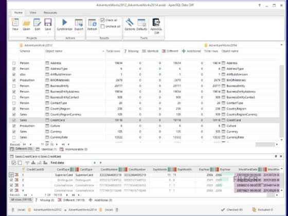The height and width of the screenshot is (216, 288).
Task: Launch ApexSQL Diff tool
Action: pos(156,26)
